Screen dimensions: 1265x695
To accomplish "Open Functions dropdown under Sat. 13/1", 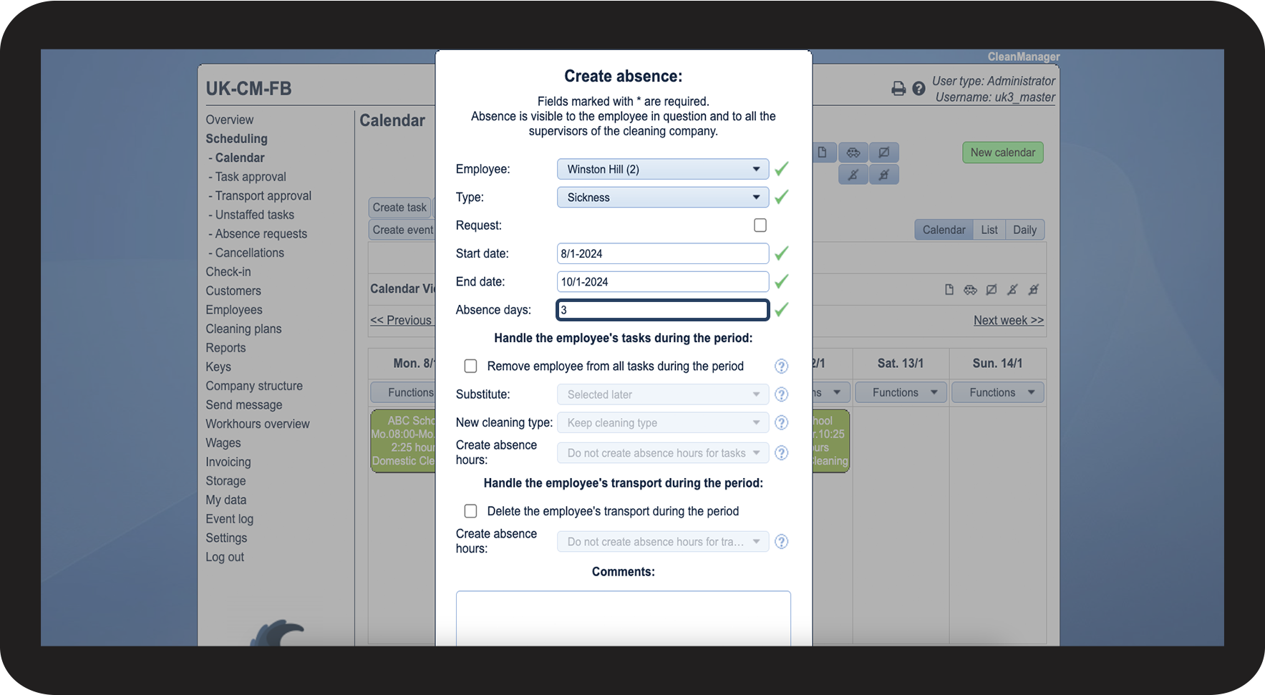I will coord(901,393).
